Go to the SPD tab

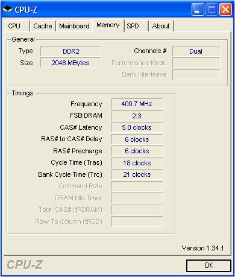(136, 26)
